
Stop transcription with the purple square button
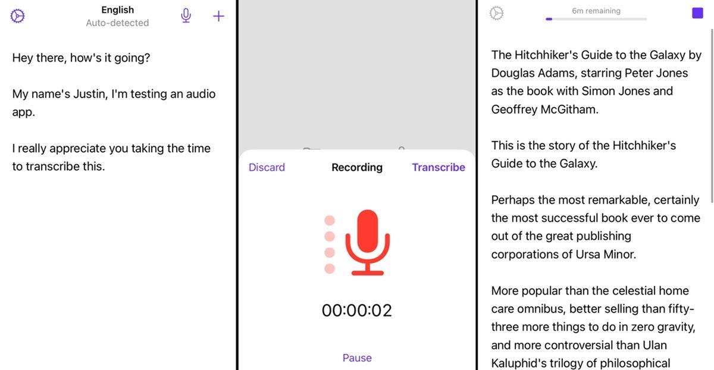[697, 13]
